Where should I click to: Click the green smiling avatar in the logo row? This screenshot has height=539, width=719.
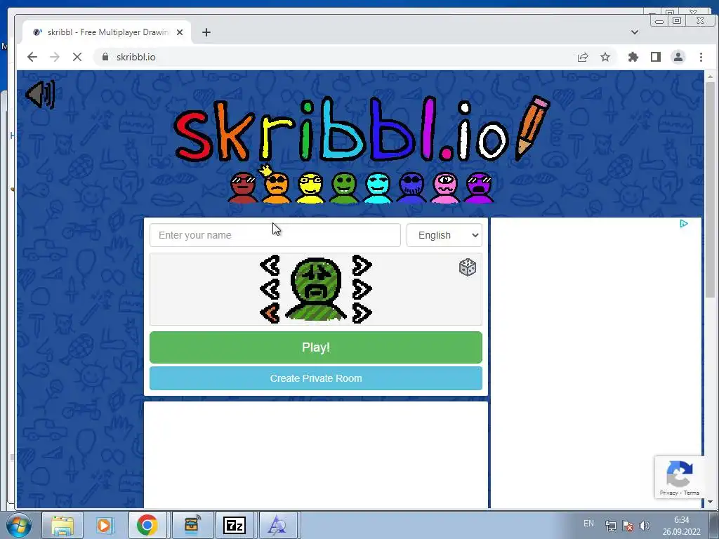pos(344,188)
